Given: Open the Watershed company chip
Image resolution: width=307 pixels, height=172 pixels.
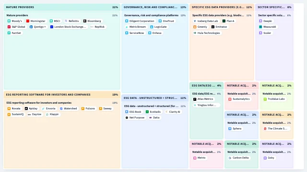Looking at the screenshot, I should pos(68,108).
